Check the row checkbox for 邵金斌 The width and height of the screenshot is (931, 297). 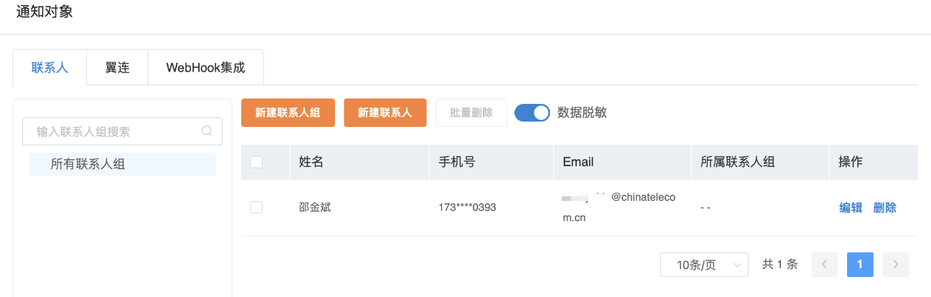pyautogui.click(x=256, y=207)
